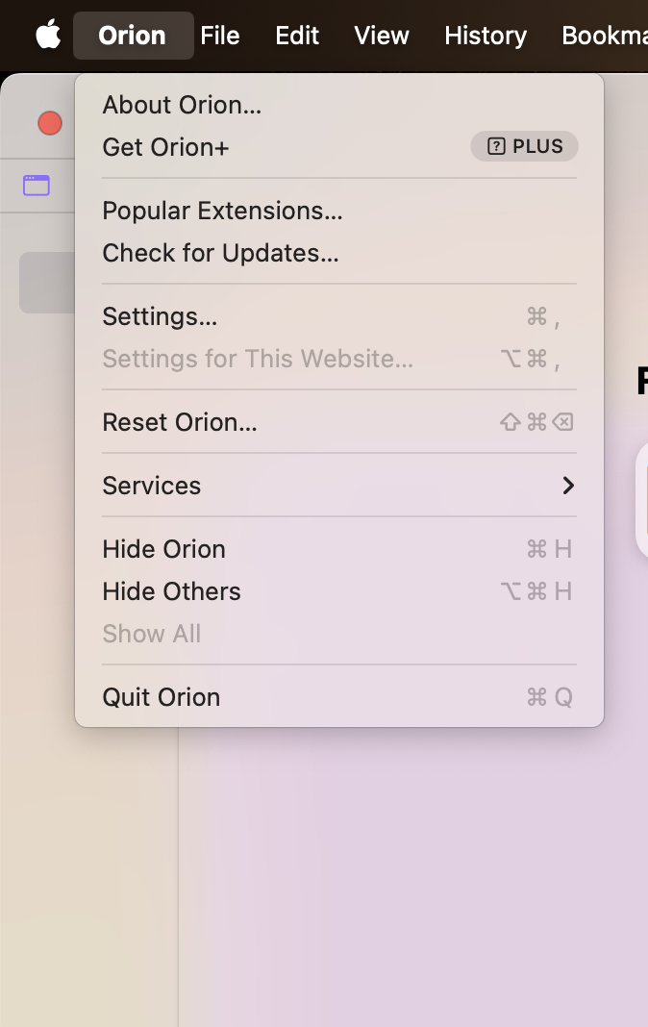Open the History menu
The image size is (648, 1027).
[x=486, y=36]
